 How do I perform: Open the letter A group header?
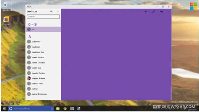click(30, 37)
